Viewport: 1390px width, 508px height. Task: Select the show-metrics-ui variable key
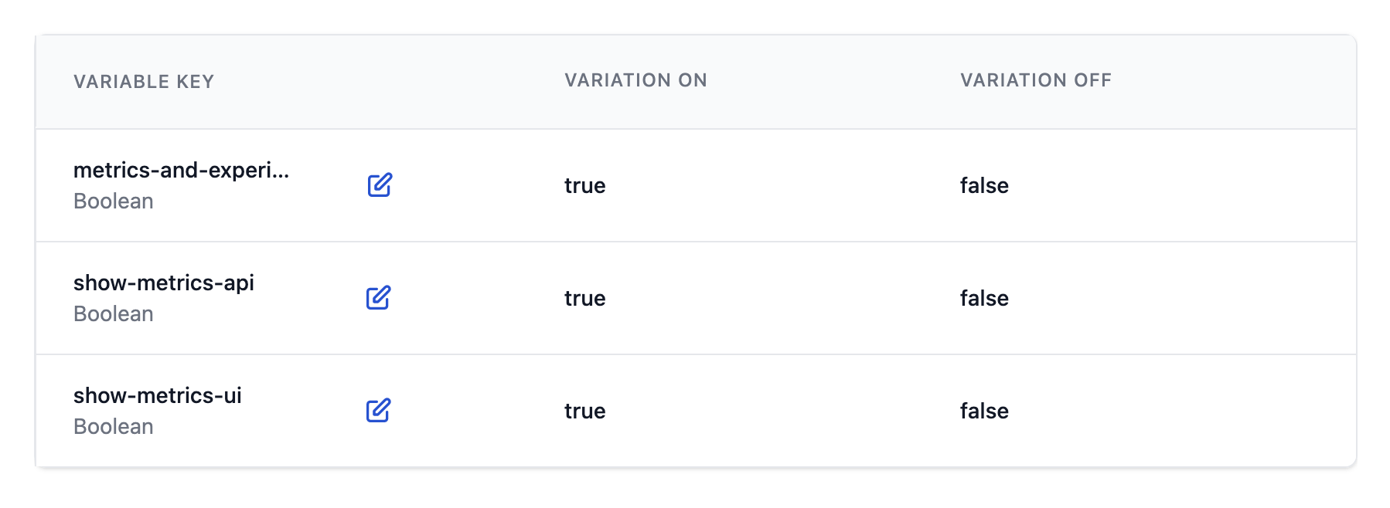(x=158, y=396)
